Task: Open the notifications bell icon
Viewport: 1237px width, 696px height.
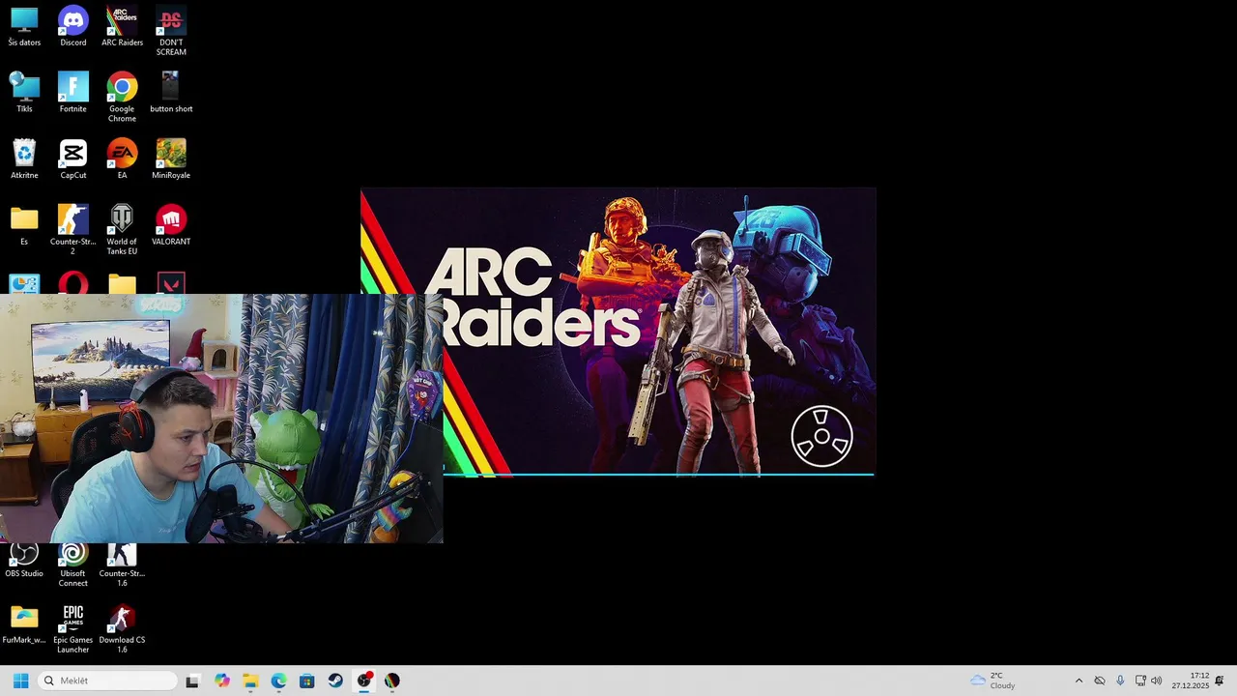Action: click(x=1220, y=681)
